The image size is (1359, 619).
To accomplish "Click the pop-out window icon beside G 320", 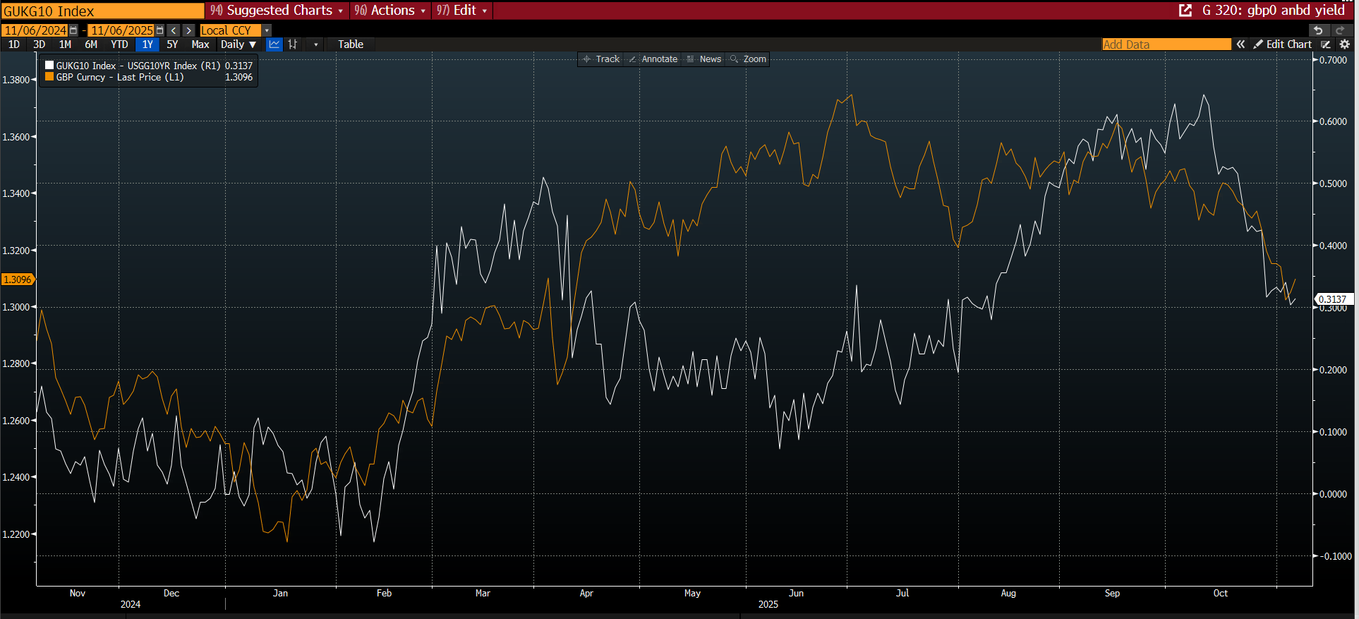I will point(1185,11).
